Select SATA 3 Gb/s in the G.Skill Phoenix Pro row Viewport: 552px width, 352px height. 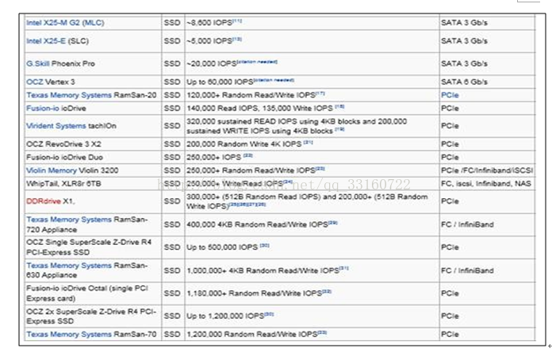click(464, 63)
